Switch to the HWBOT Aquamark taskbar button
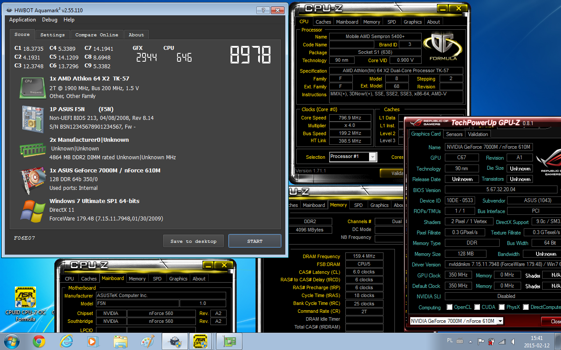Viewport: 561px width, 350px height. (174, 341)
